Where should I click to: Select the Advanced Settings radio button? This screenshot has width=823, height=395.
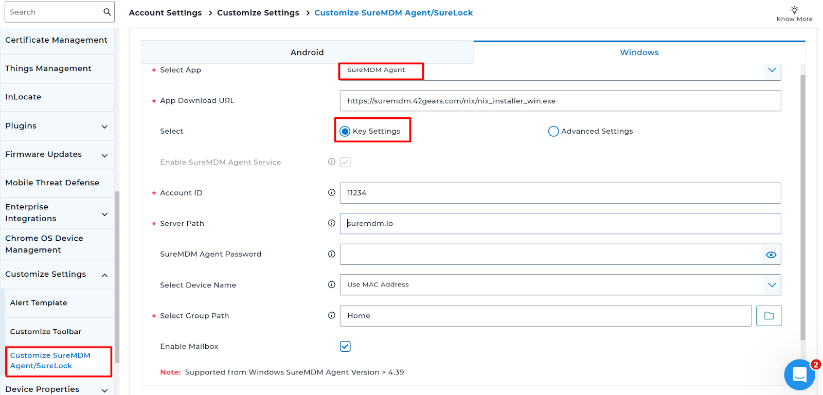(553, 131)
